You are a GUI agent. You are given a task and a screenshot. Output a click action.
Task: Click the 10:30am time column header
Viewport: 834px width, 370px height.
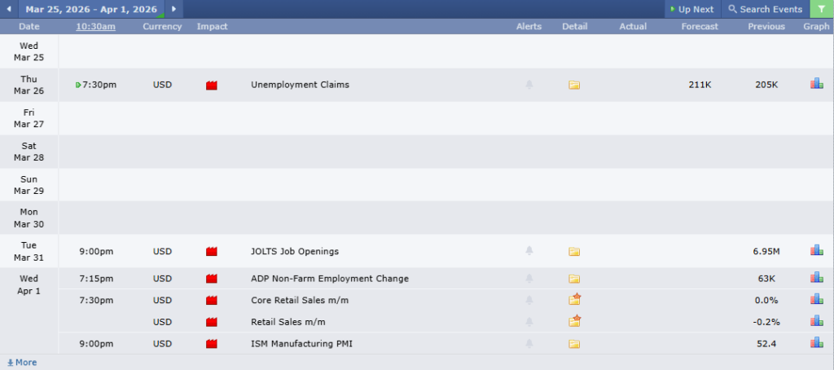pos(95,27)
